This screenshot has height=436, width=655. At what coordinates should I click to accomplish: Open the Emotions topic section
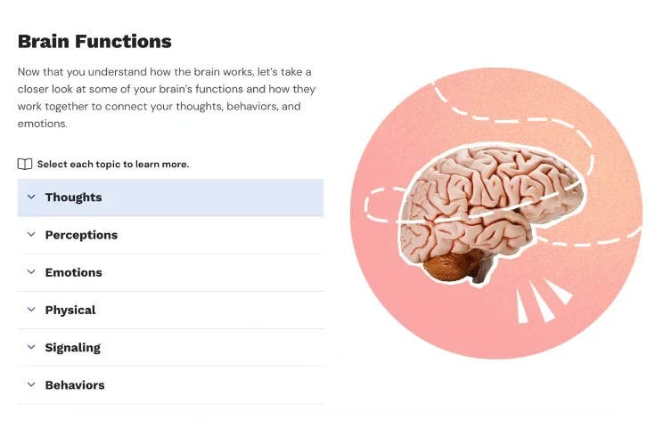coord(170,272)
